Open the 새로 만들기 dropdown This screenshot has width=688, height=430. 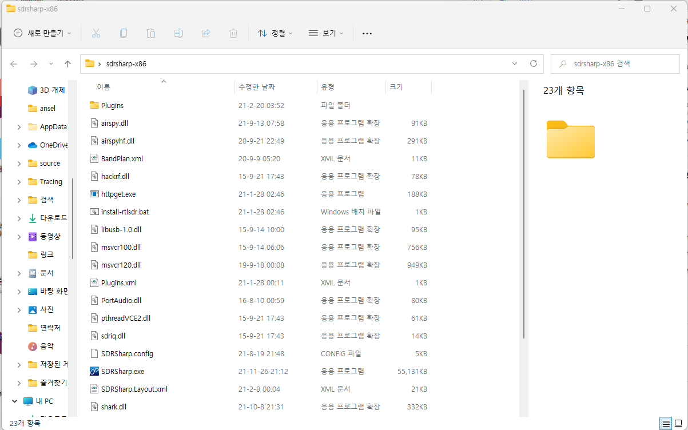click(x=42, y=33)
